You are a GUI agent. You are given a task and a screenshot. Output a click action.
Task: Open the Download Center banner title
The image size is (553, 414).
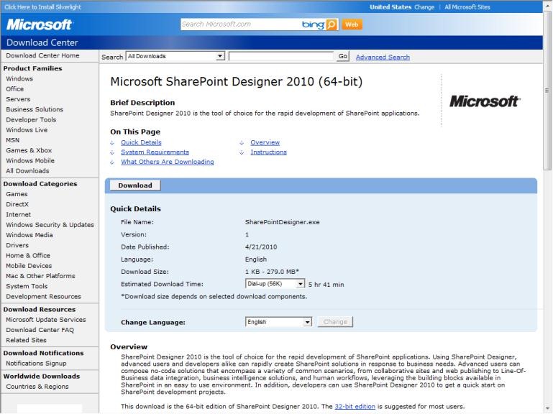[42, 42]
